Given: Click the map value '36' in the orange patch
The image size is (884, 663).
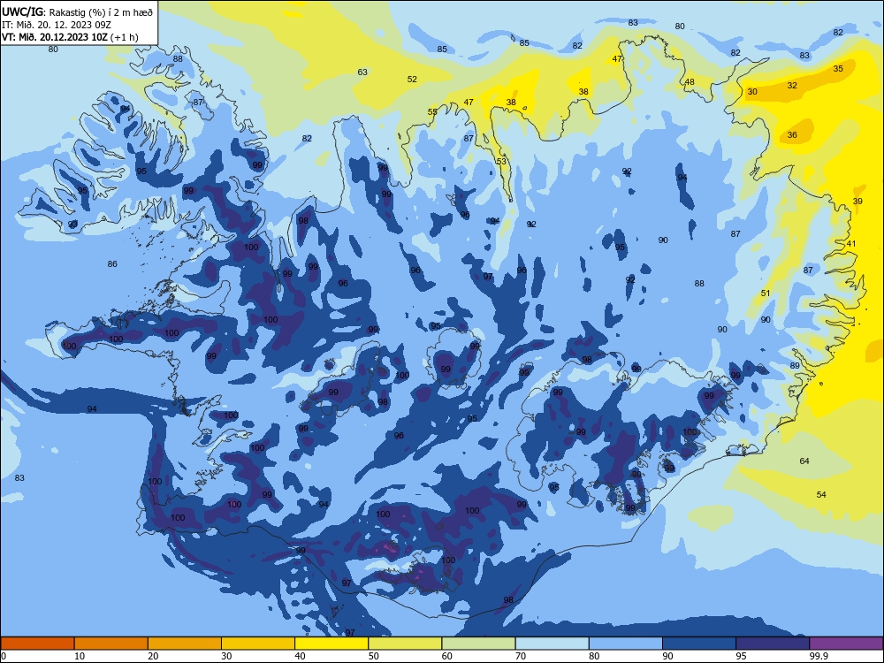Looking at the screenshot, I should tap(792, 135).
